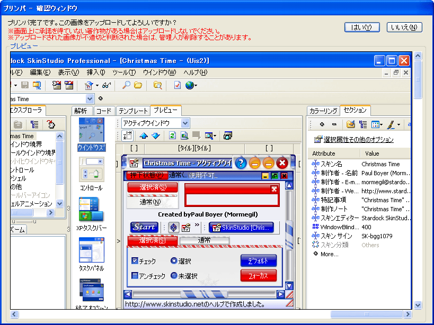Click the Value column header

385,154
